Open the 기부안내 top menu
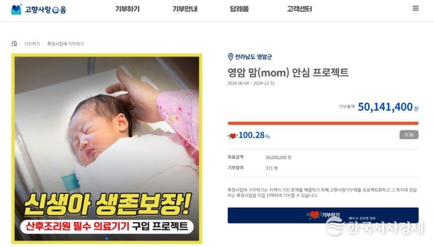 click(185, 9)
